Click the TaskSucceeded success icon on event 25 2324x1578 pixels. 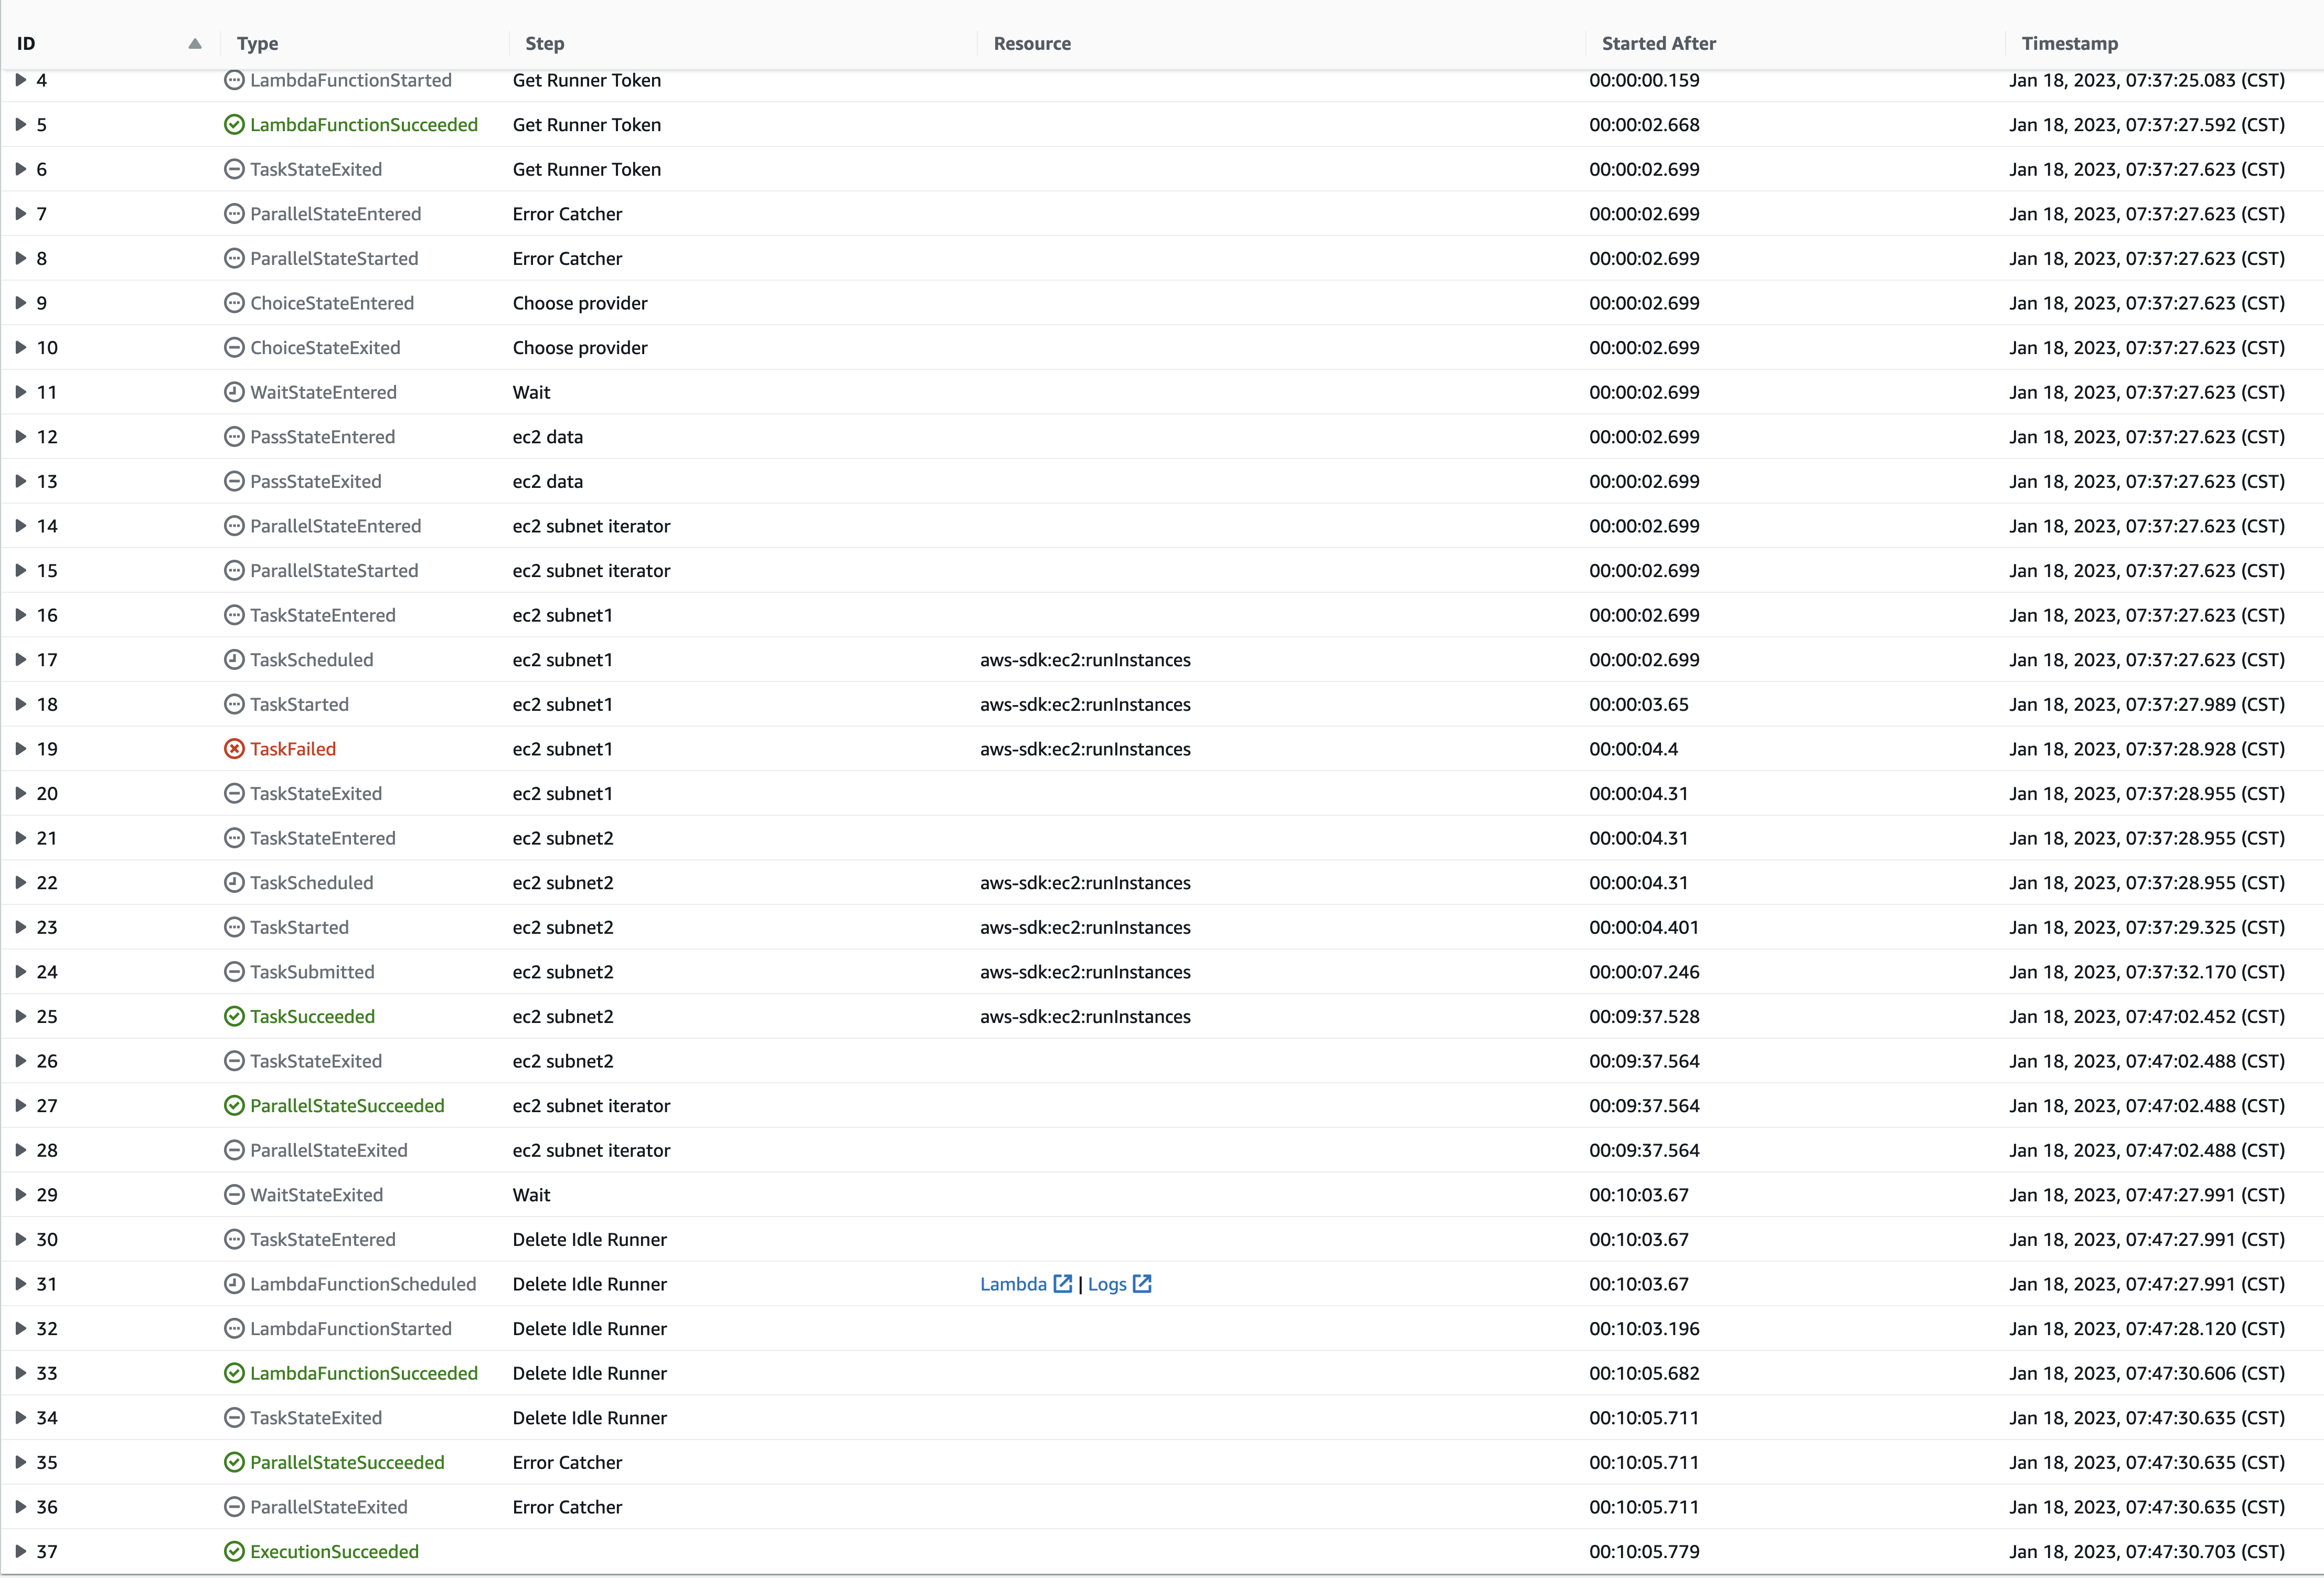[234, 1016]
